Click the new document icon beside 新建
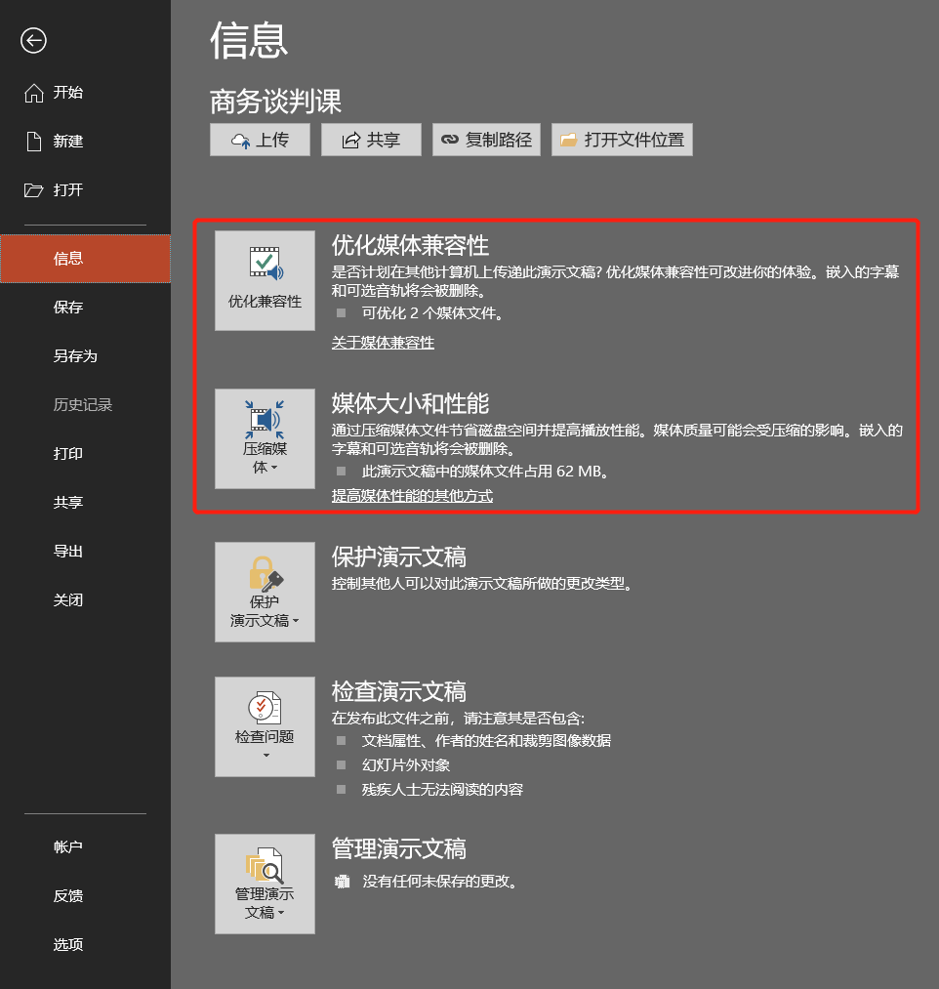The height and width of the screenshot is (989, 939). pyautogui.click(x=34, y=142)
